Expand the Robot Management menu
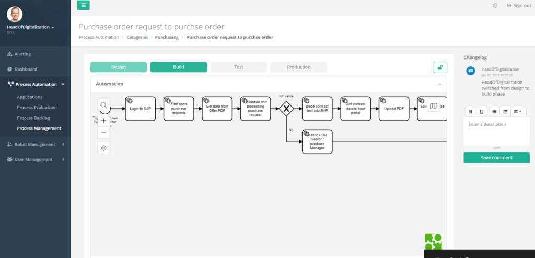The image size is (535, 258). 35,144
